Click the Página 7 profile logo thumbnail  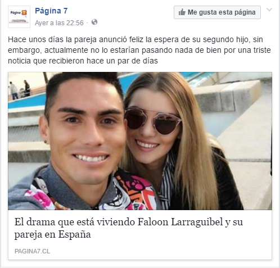point(19,17)
